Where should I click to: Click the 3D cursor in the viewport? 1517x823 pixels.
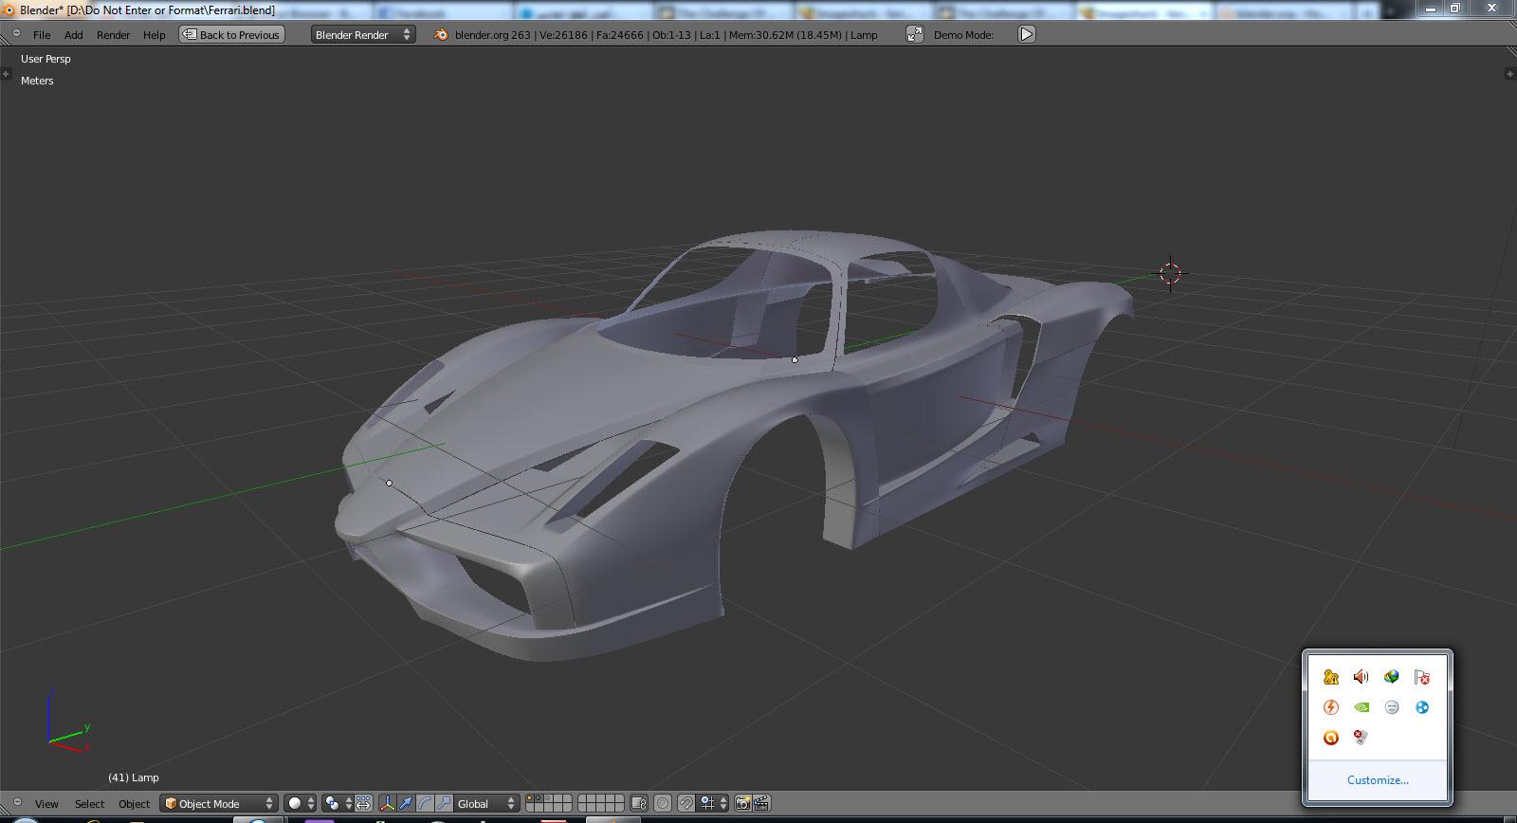(1170, 273)
